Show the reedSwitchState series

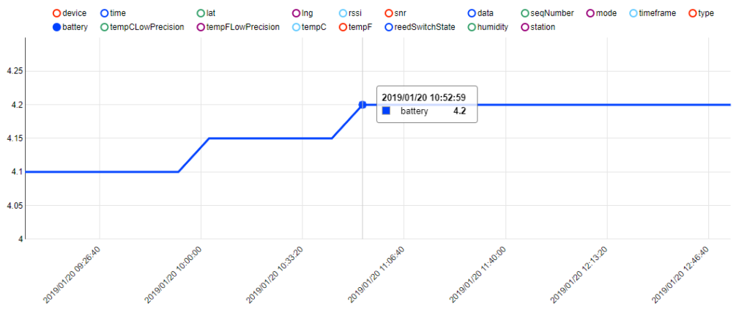pyautogui.click(x=389, y=27)
